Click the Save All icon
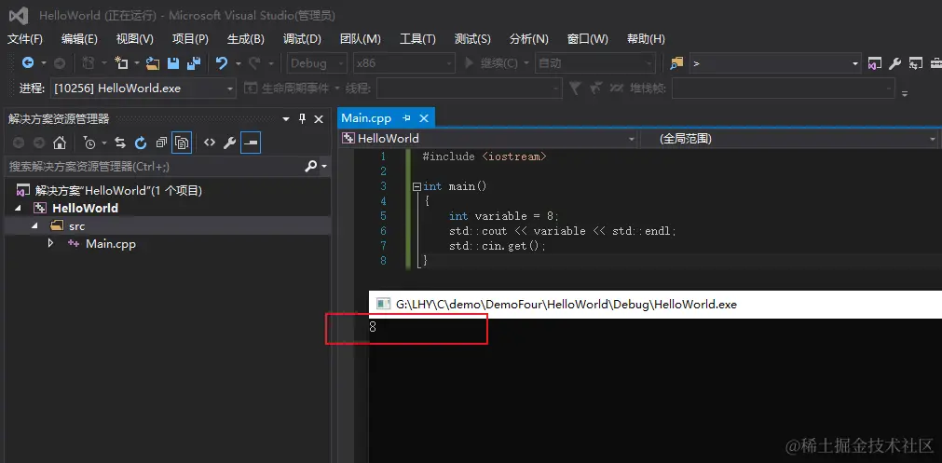This screenshot has height=463, width=942. coord(194,63)
